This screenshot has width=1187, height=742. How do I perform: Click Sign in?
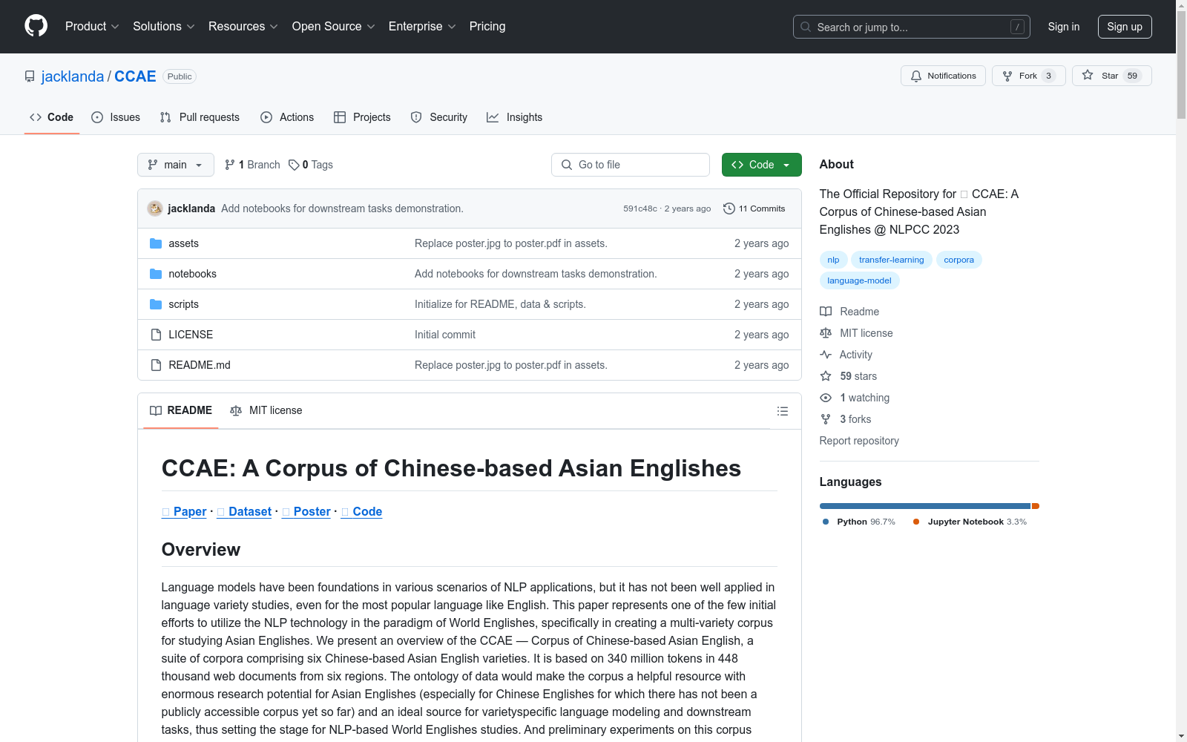(x=1063, y=27)
